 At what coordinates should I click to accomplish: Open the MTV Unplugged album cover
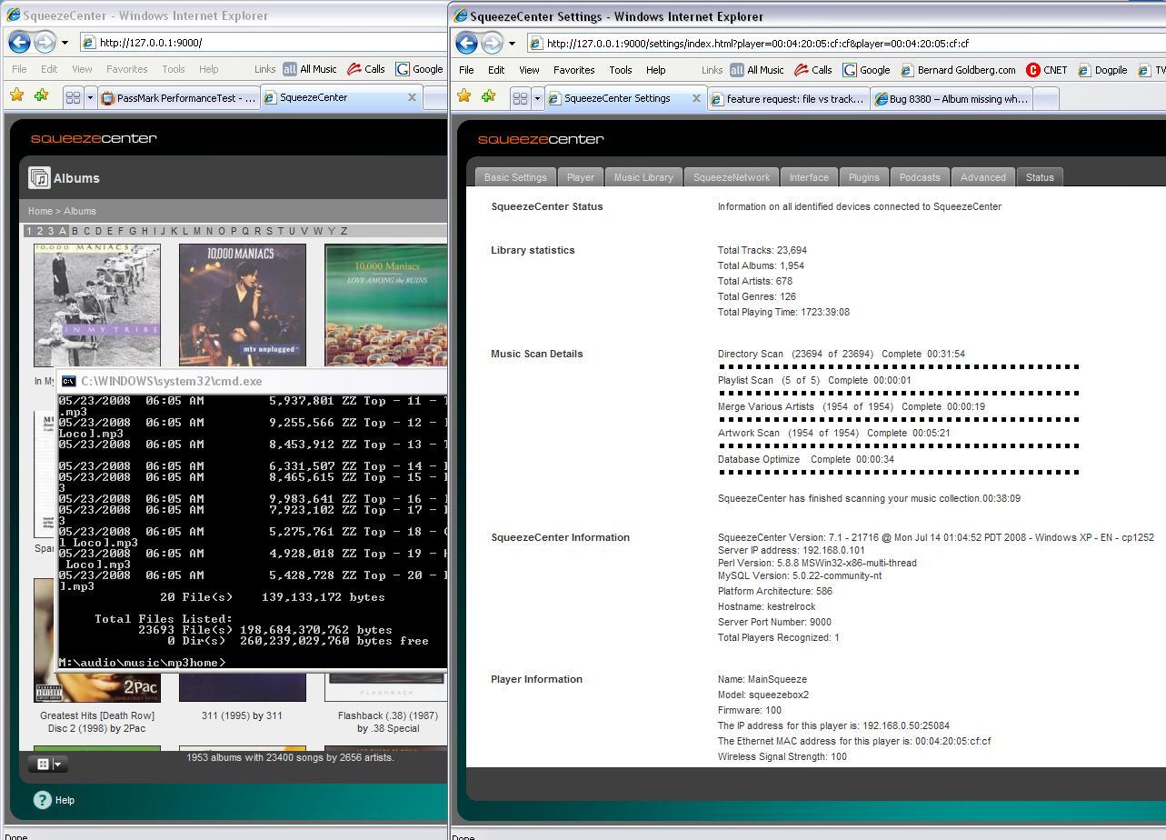click(243, 305)
